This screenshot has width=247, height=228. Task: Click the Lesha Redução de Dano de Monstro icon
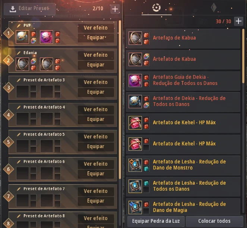coord(135,165)
